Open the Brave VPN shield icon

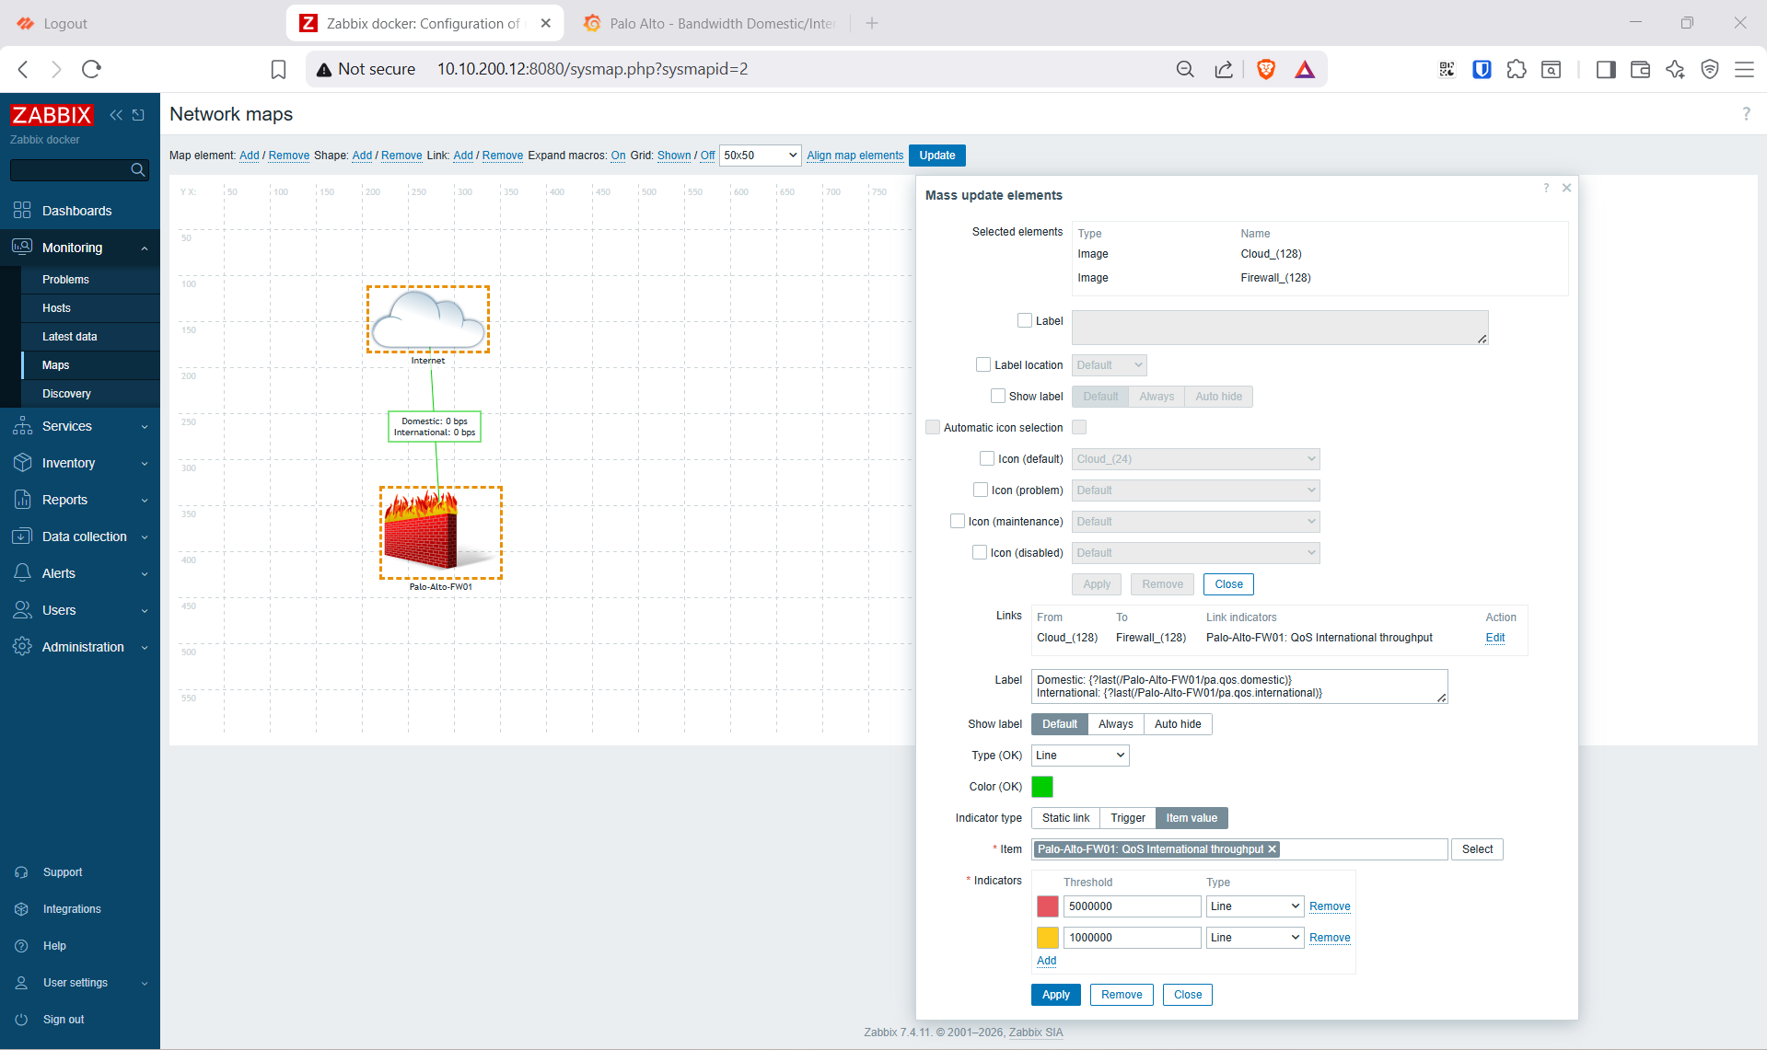point(1710,69)
